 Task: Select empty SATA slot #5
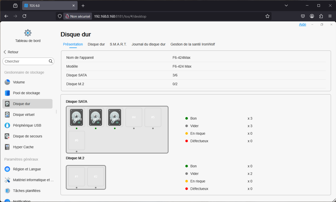coord(153,117)
